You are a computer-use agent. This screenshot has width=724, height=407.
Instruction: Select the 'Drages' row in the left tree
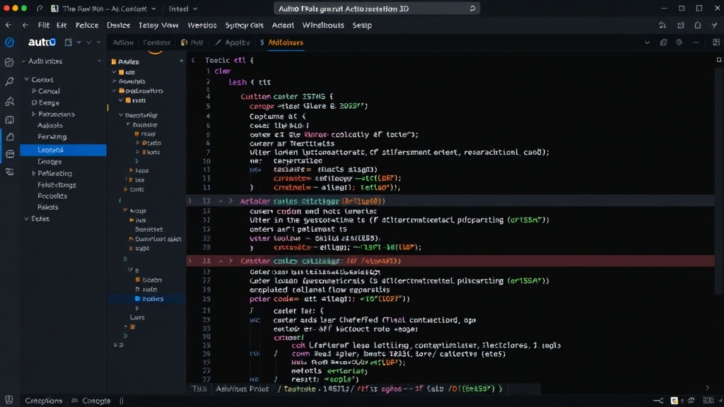(x=49, y=162)
